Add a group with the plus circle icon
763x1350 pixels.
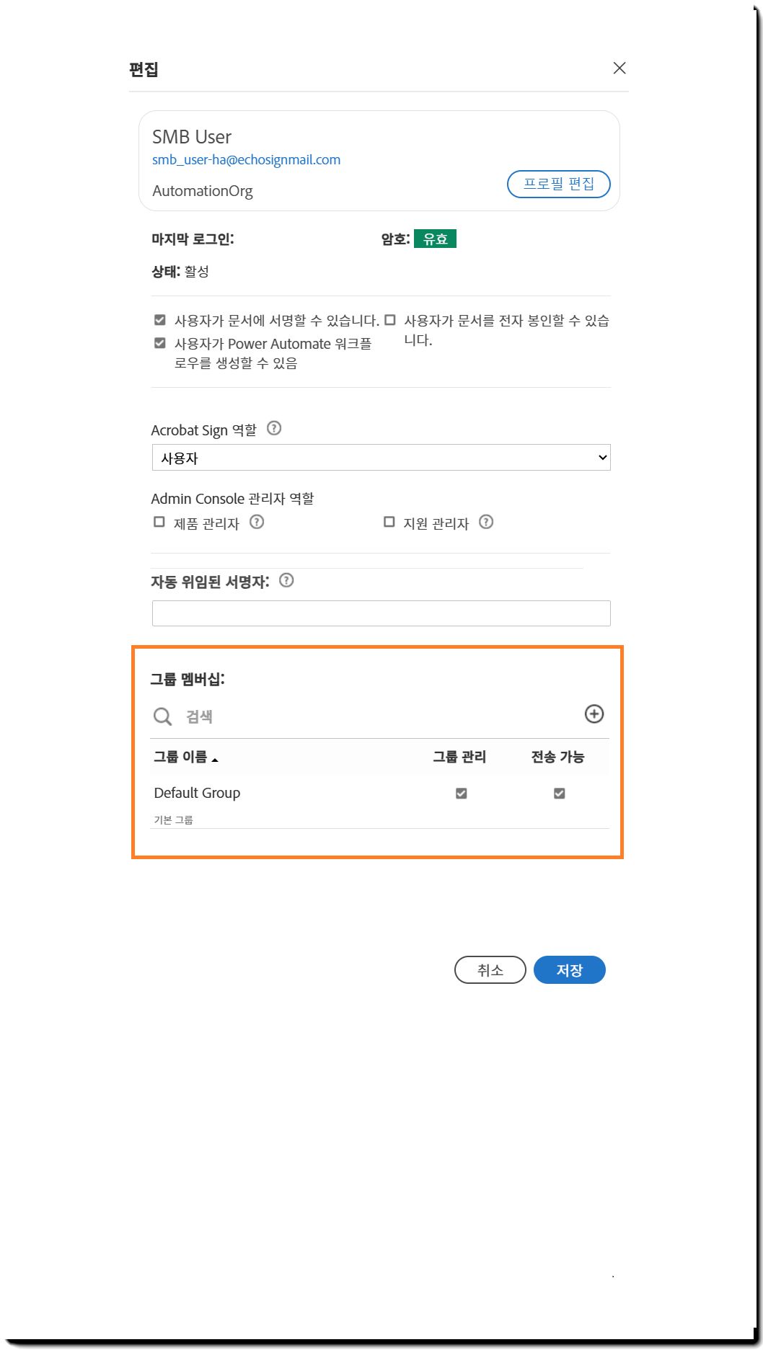pos(594,714)
